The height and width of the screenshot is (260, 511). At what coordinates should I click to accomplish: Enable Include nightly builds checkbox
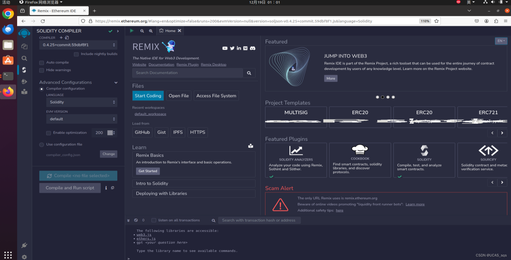point(76,54)
